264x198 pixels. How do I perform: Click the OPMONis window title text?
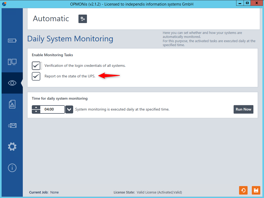point(132,4)
